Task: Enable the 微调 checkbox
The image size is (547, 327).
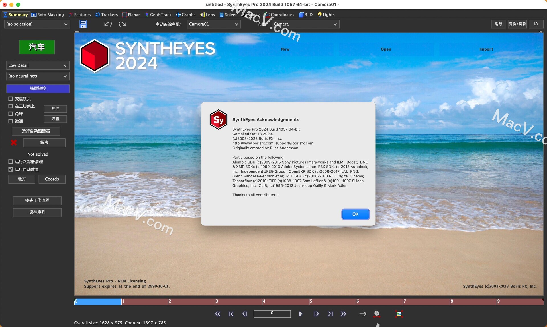Action: (11, 121)
